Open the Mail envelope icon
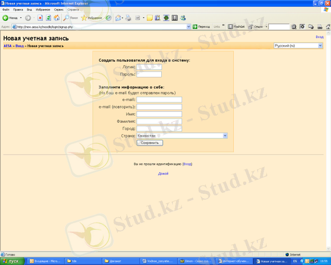The height and width of the screenshot is (265, 331). pos(118,18)
